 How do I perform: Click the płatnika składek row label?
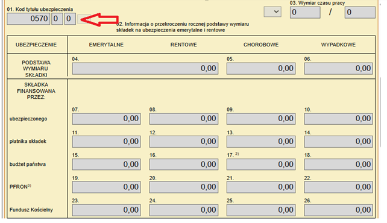28,142
